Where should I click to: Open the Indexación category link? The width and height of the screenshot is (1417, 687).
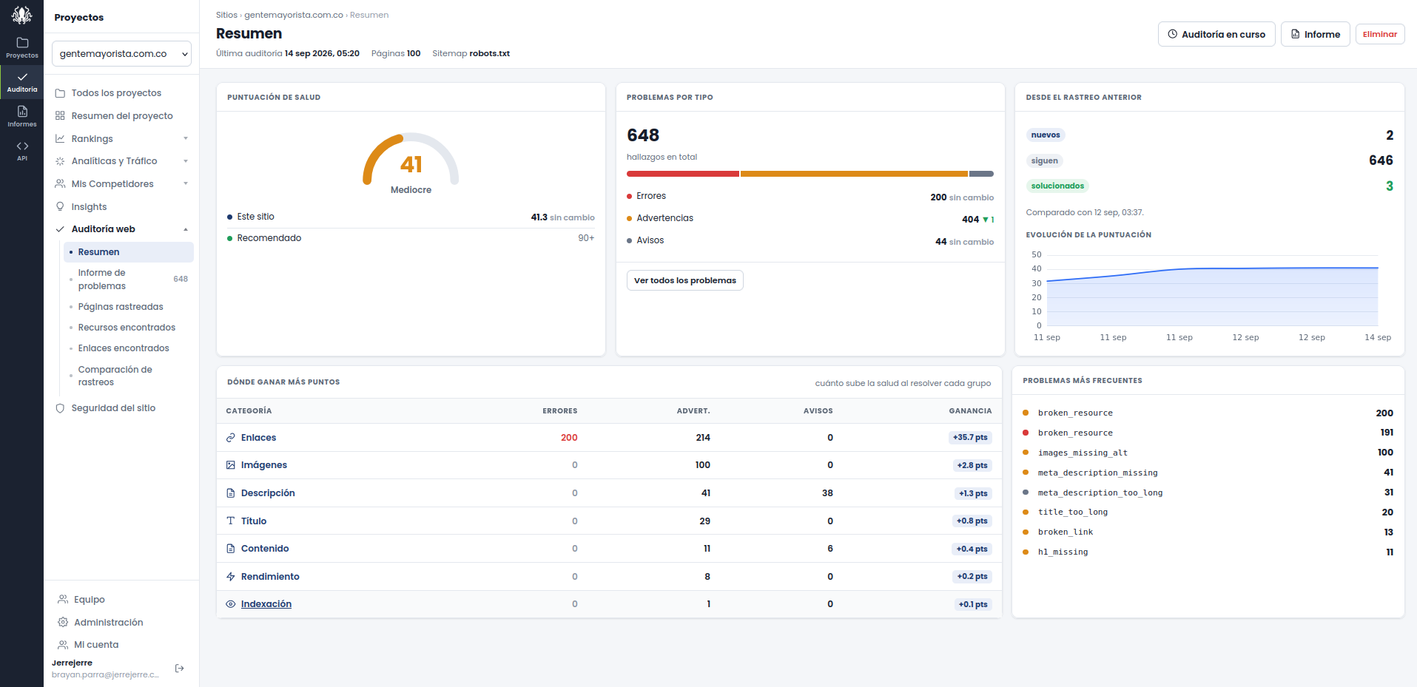click(266, 604)
